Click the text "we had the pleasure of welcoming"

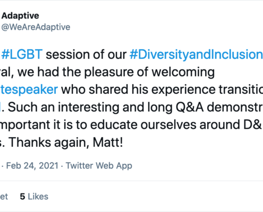click(x=116, y=72)
